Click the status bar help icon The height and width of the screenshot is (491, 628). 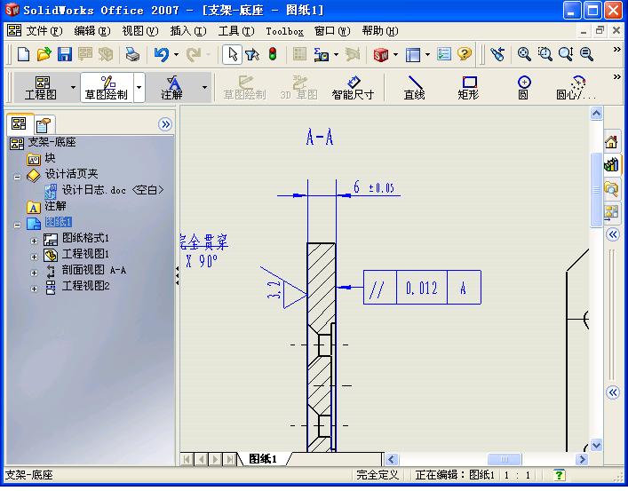pyautogui.click(x=559, y=475)
